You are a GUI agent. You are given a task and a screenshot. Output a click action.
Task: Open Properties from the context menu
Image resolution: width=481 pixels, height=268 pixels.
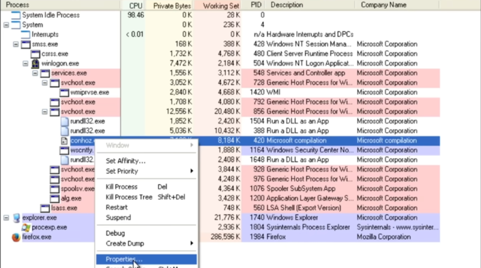[146, 260]
